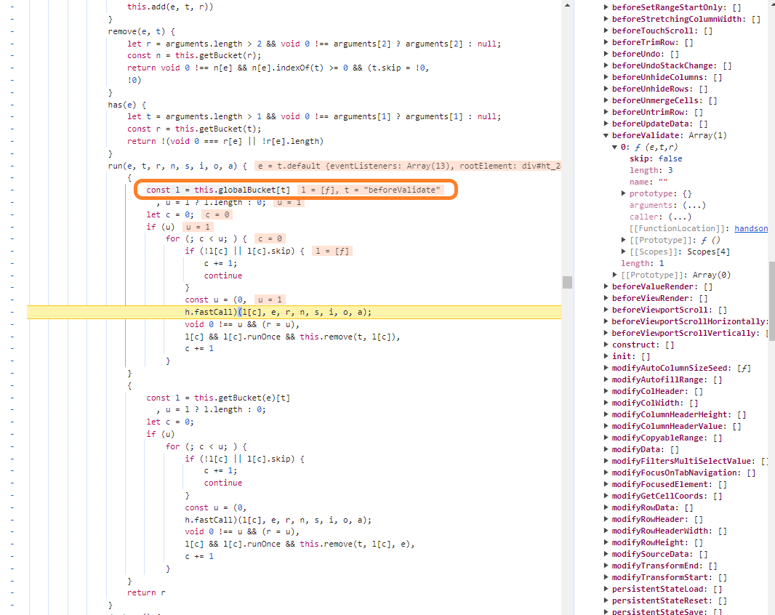
Task: Click the skip: false property
Action: click(656, 158)
